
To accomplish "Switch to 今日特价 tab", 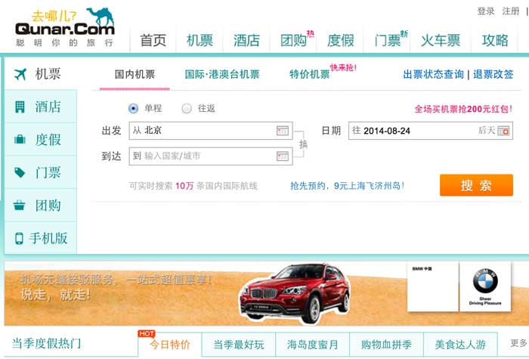I will (170, 345).
